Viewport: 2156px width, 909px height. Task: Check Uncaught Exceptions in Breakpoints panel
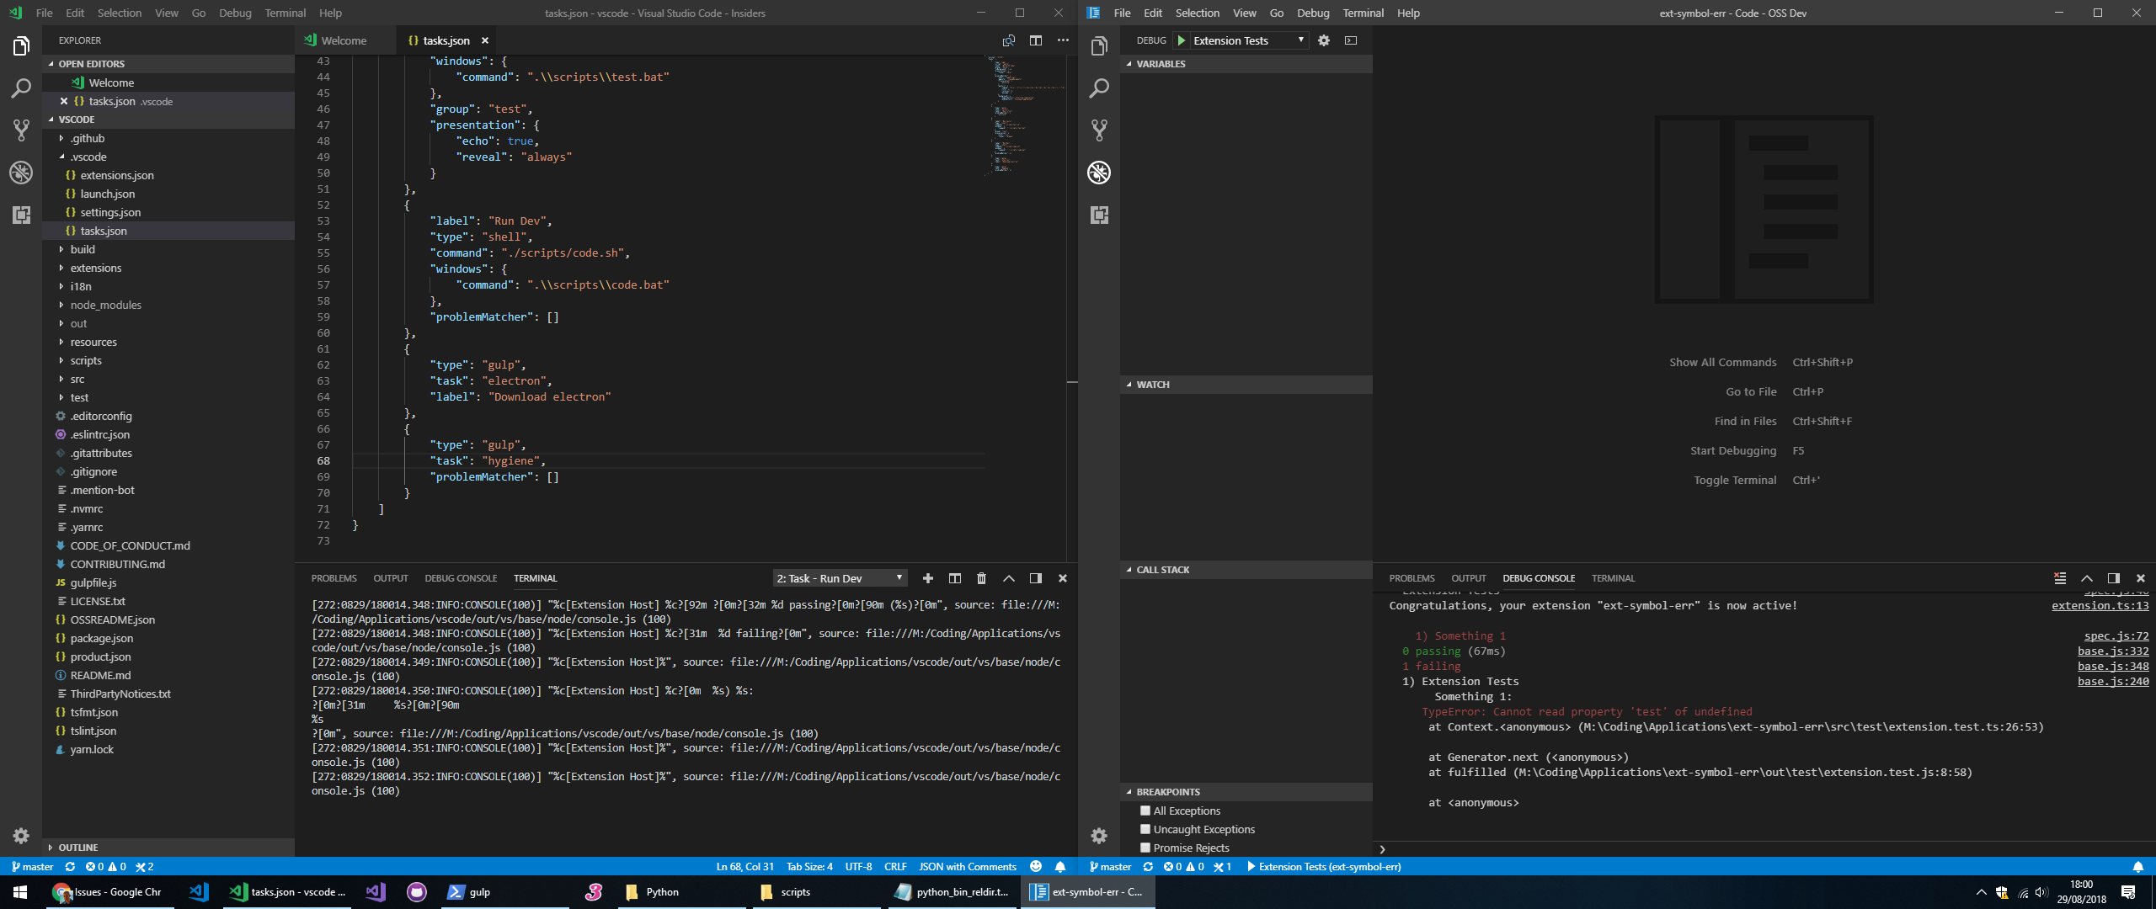[x=1145, y=829]
